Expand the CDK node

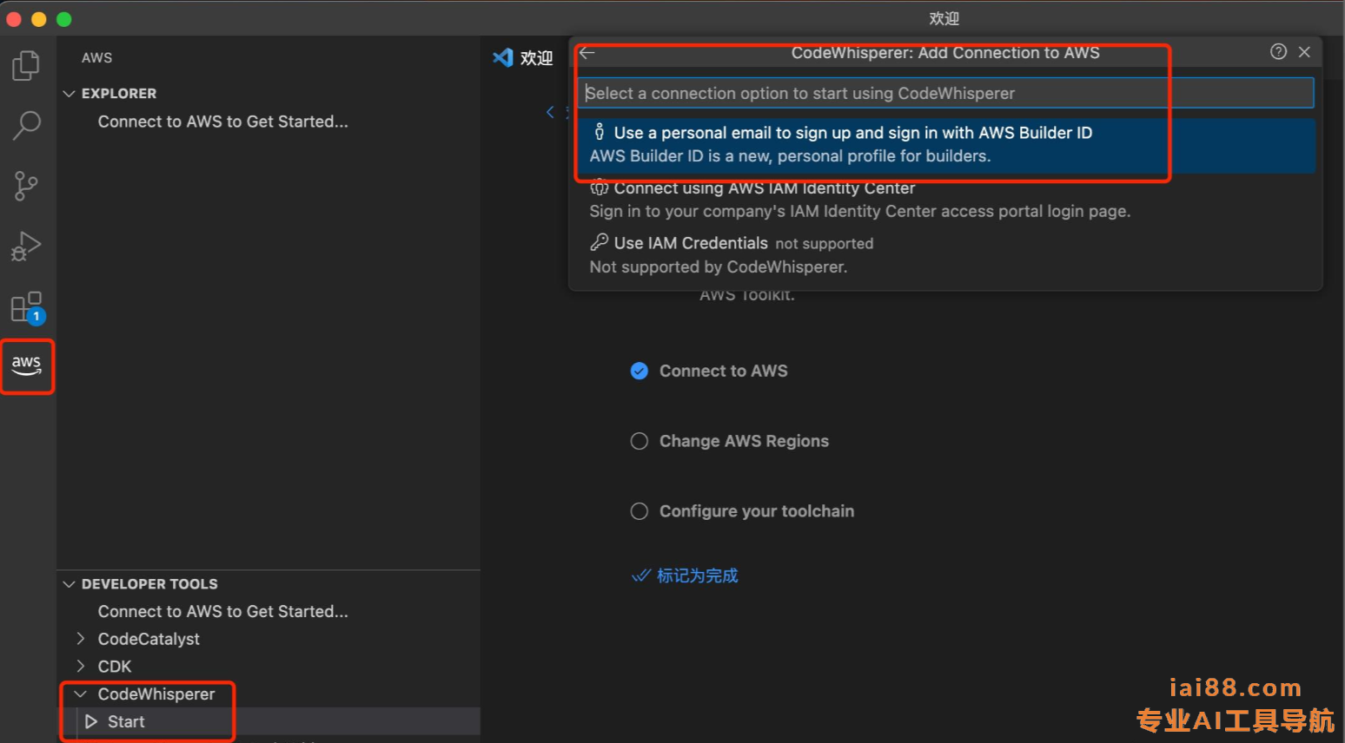pyautogui.click(x=81, y=667)
